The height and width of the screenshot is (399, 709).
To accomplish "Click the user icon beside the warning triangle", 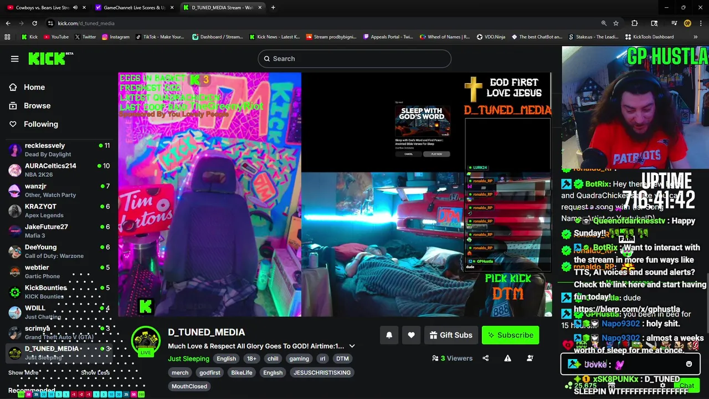I will [x=530, y=359].
